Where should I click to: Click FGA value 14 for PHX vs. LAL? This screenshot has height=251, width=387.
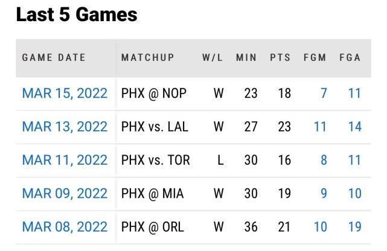(354, 127)
